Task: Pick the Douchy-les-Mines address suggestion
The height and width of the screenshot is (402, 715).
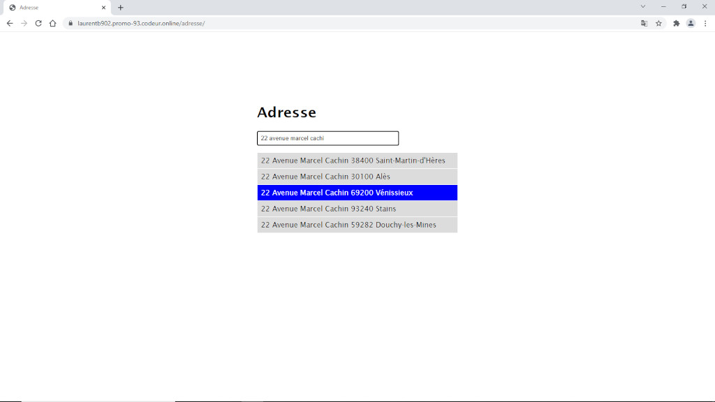Action: (x=357, y=224)
